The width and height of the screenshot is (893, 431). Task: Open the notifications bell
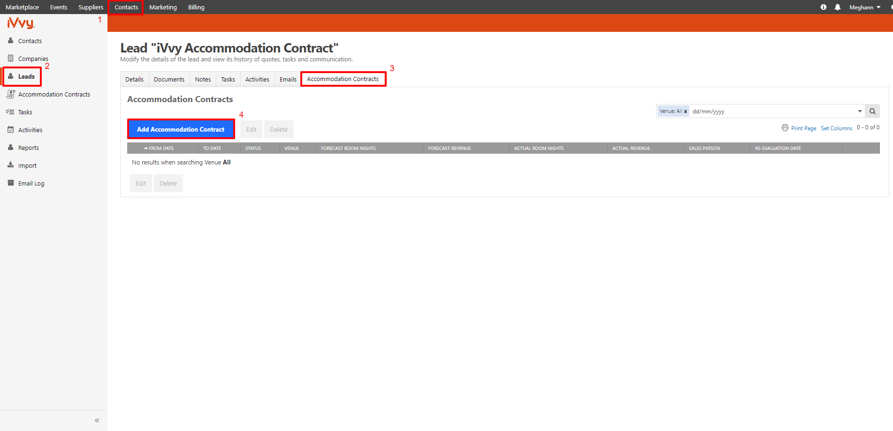[838, 7]
